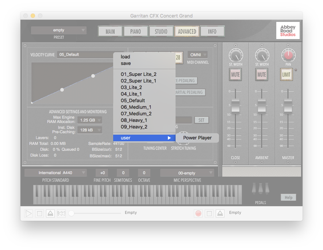The height and width of the screenshot is (250, 323).
Task: Click the Semitones value field
Action: pyautogui.click(x=123, y=173)
